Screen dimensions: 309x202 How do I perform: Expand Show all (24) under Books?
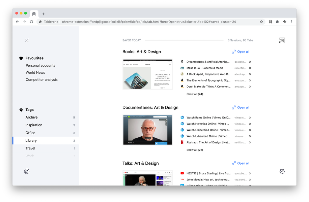tap(195, 94)
